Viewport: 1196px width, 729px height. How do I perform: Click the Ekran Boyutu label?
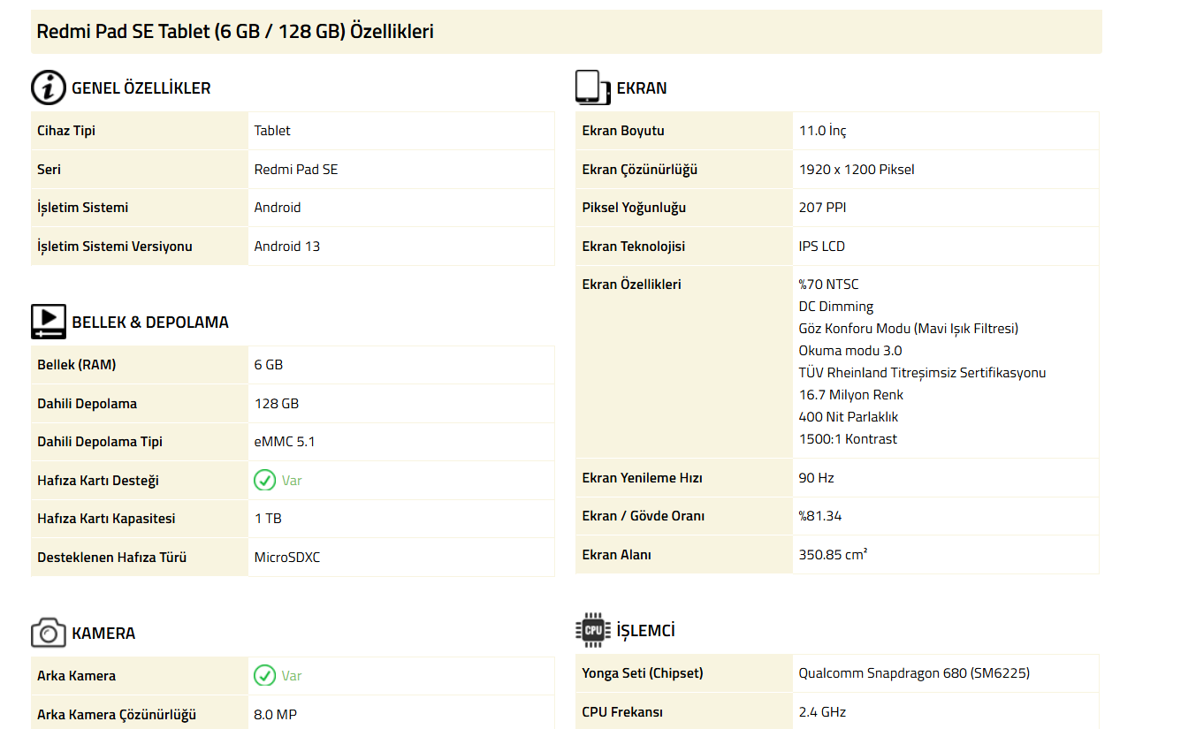tap(623, 131)
